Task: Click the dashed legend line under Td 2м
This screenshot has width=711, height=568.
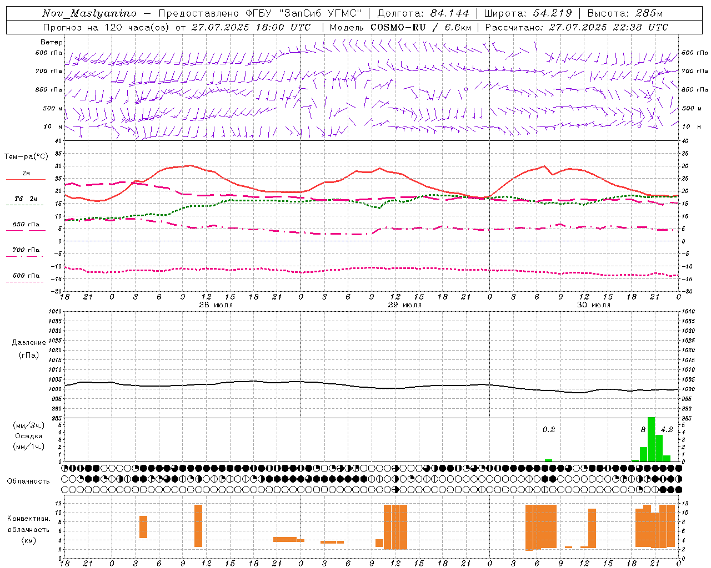Action: coord(26,205)
